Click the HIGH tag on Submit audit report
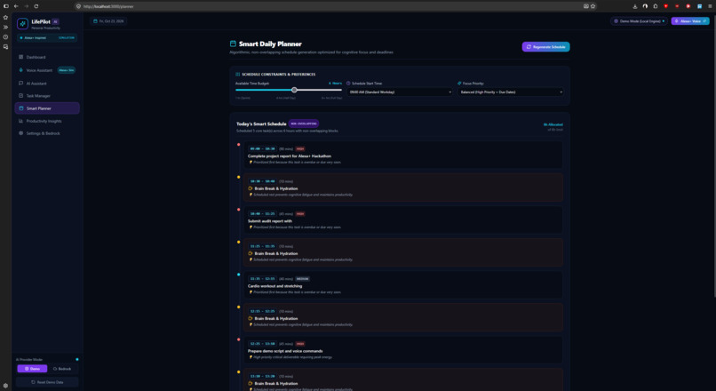Screen dimensions: 716x391 click(300, 214)
